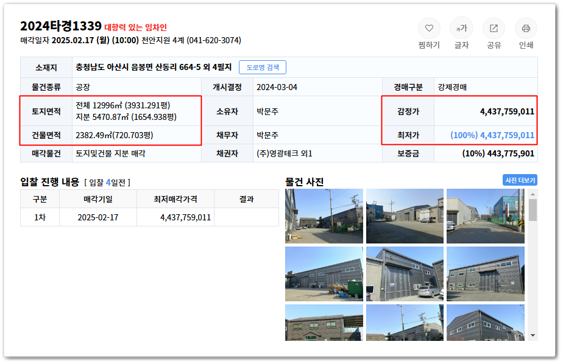
Task: Click the photo list scrollbar thumb
Action: click(533, 210)
